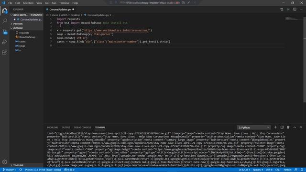The width and height of the screenshot is (306, 172).
Task: Click Desktop breadcrumb segment
Action: 76,15
